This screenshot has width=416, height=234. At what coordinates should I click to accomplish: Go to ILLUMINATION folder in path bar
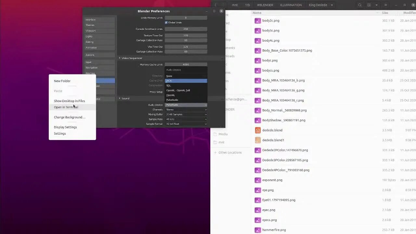tap(291, 5)
